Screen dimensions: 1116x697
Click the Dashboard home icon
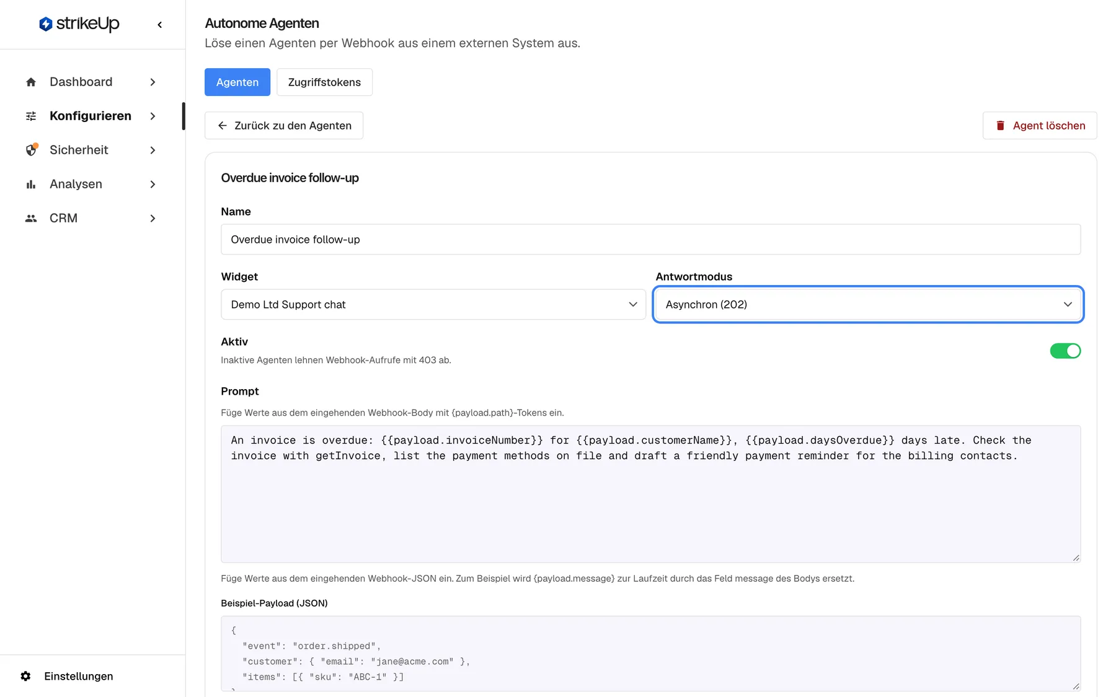[x=31, y=82]
